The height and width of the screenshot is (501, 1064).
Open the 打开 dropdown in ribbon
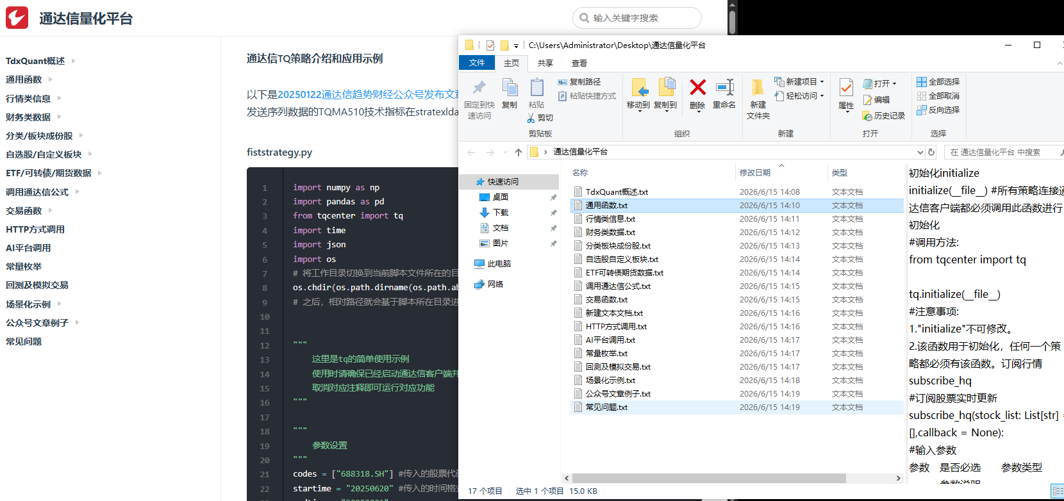(x=880, y=84)
